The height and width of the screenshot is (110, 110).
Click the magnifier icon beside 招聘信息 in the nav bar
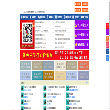pos(39,17)
